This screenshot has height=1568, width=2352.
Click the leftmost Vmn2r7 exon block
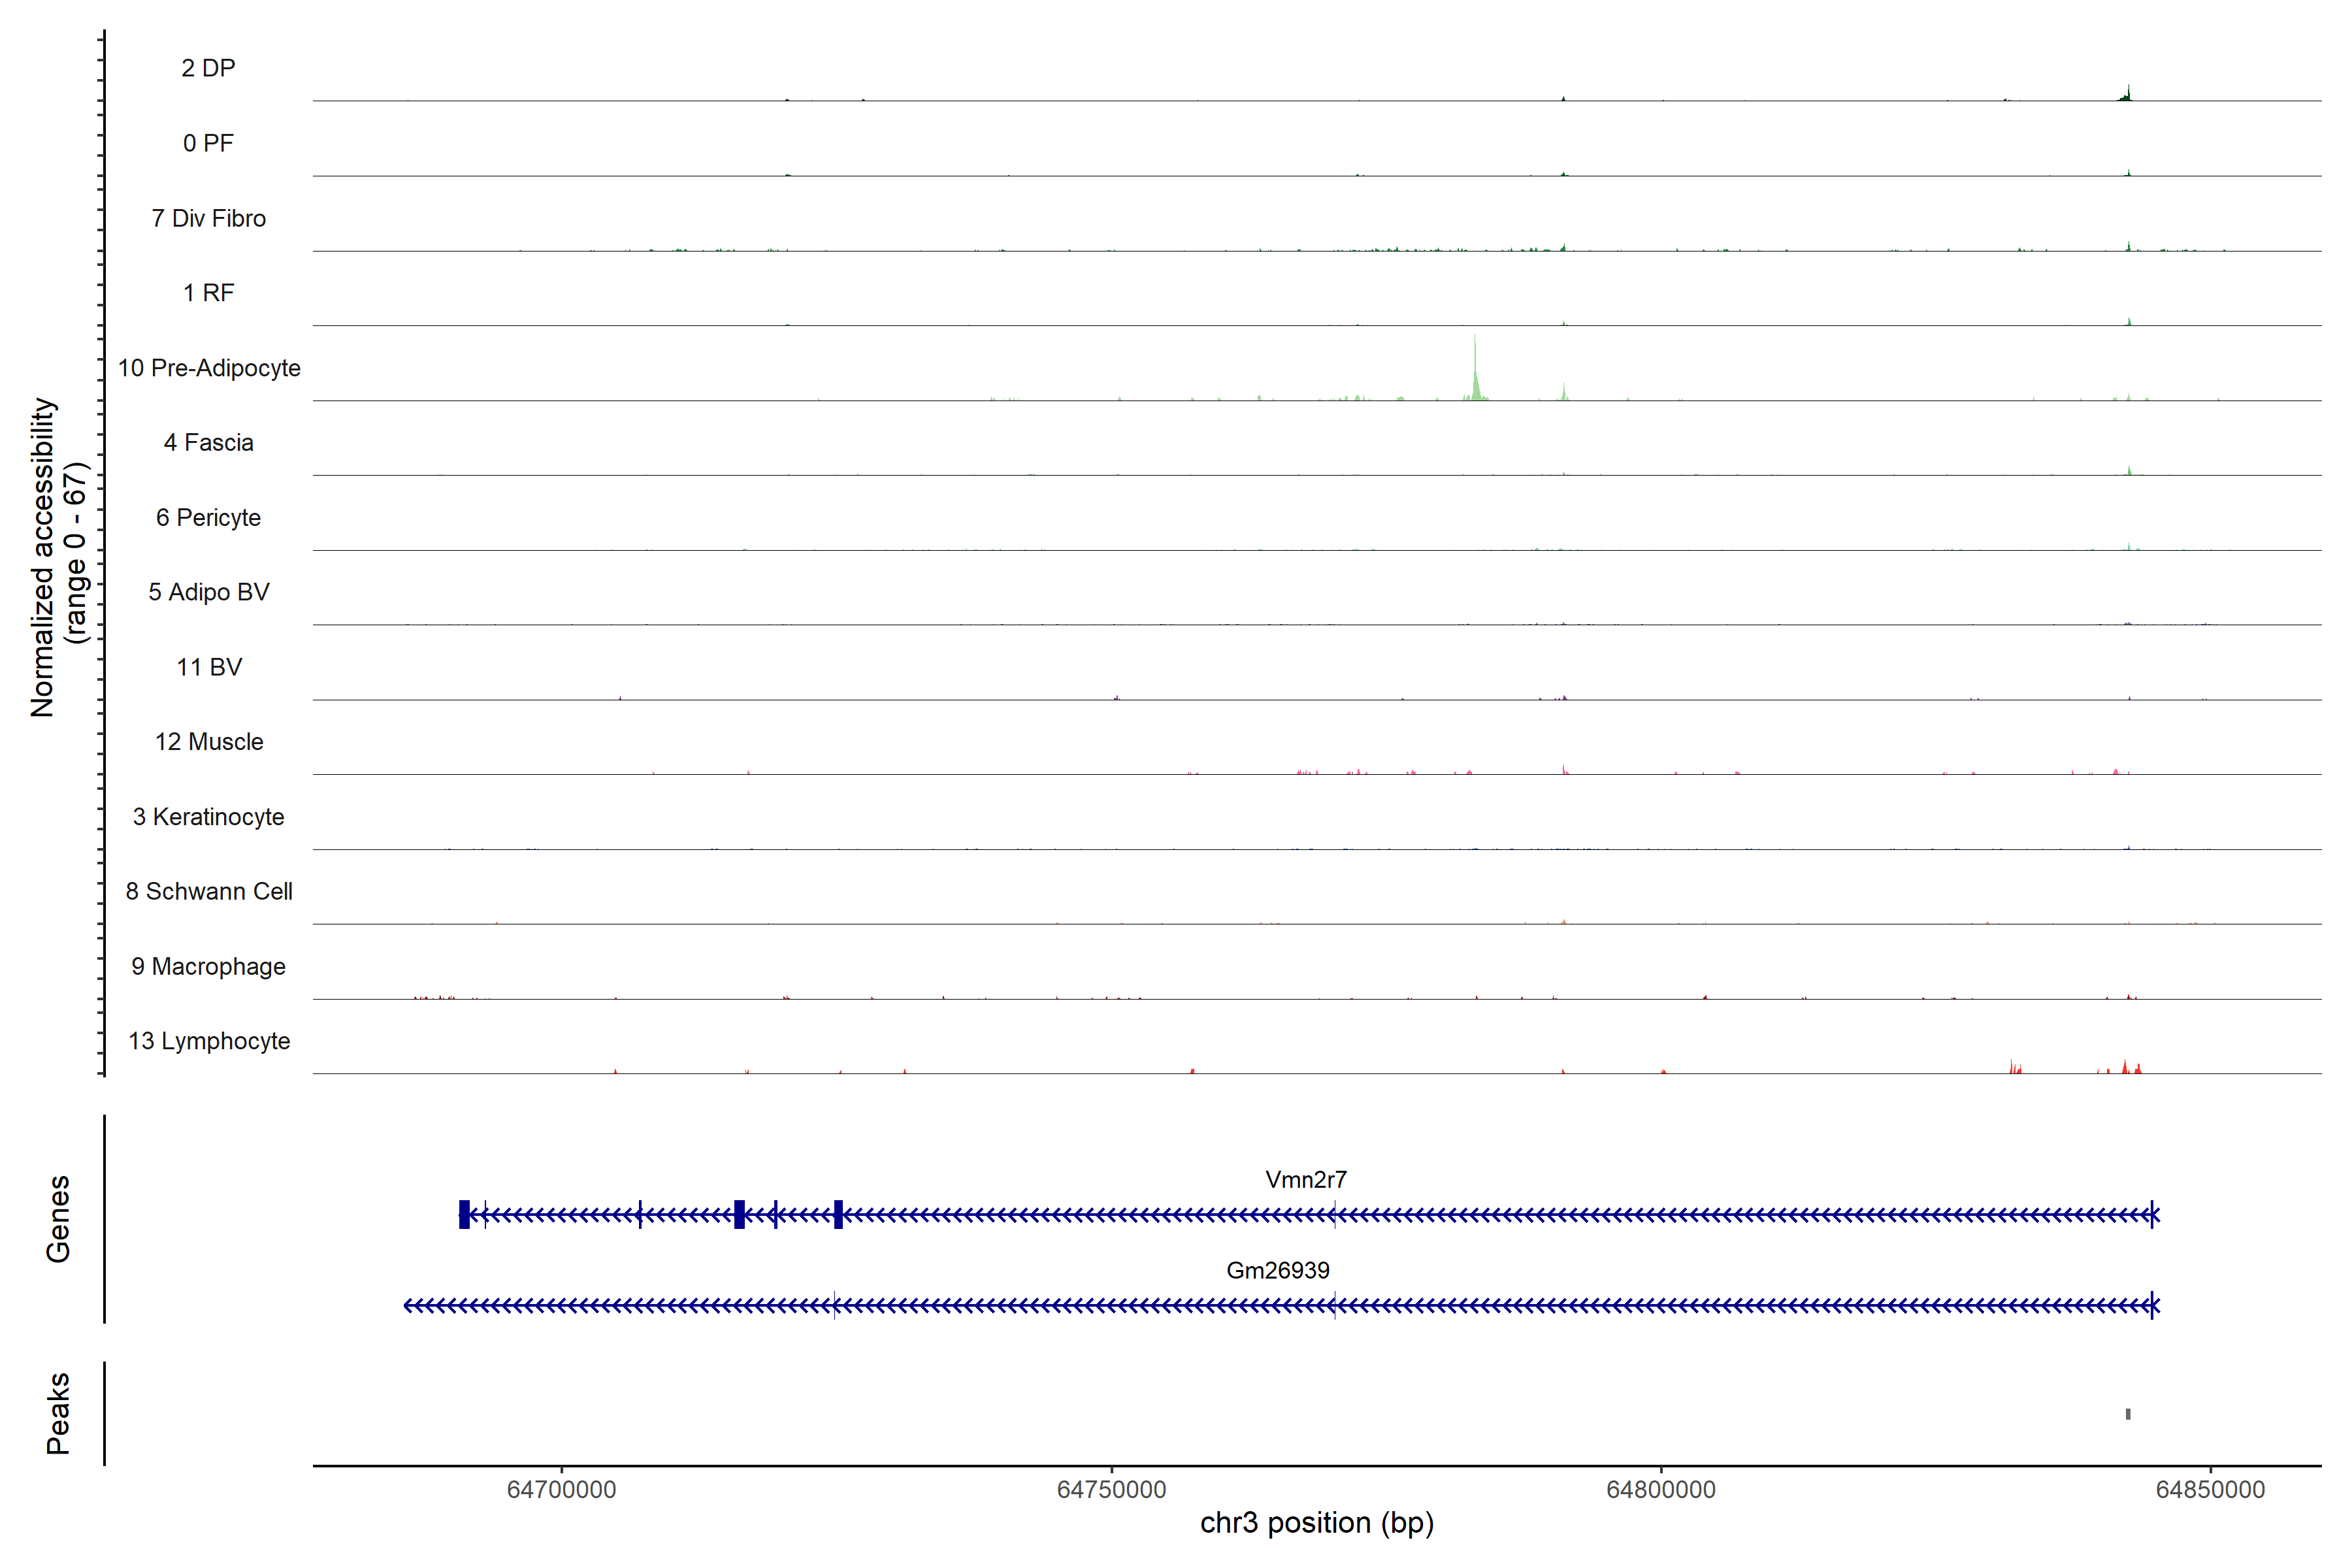(464, 1214)
